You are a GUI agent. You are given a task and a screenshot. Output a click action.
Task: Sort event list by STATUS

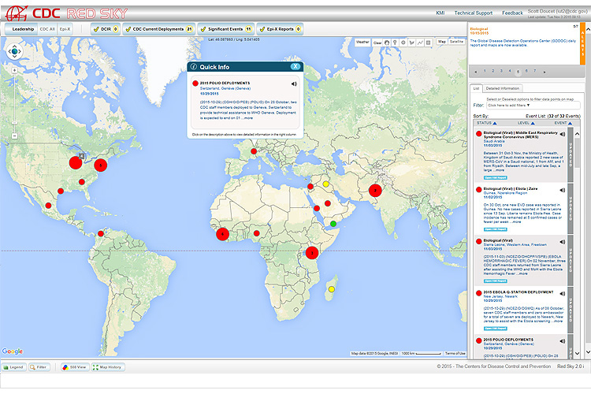(x=484, y=123)
